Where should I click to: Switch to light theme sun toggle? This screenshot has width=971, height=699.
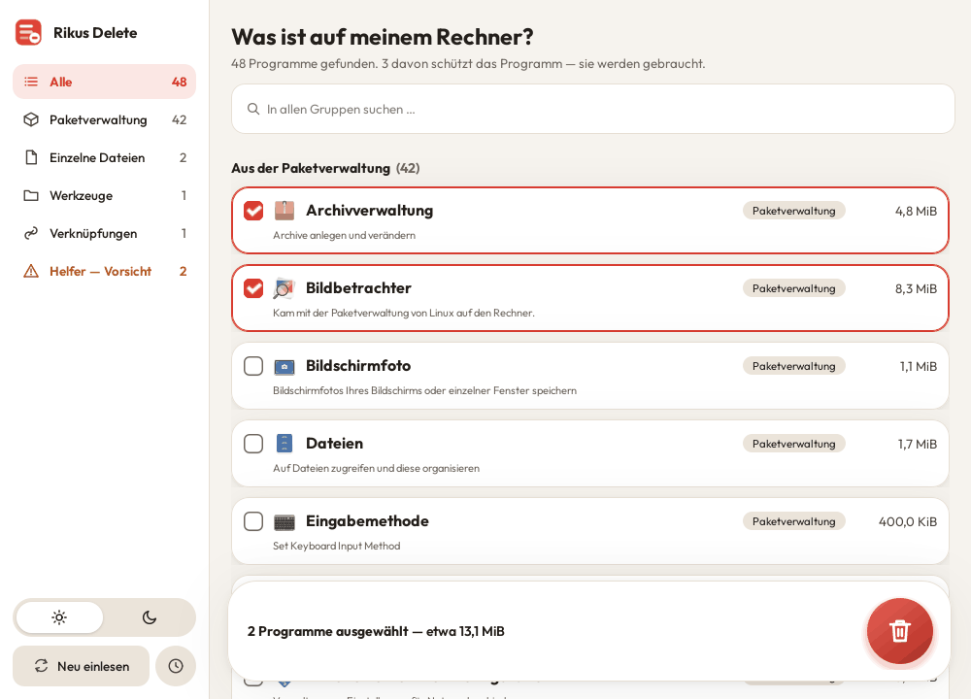click(59, 617)
